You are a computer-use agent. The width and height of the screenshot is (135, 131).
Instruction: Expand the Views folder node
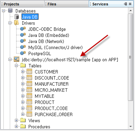tap(17, 121)
